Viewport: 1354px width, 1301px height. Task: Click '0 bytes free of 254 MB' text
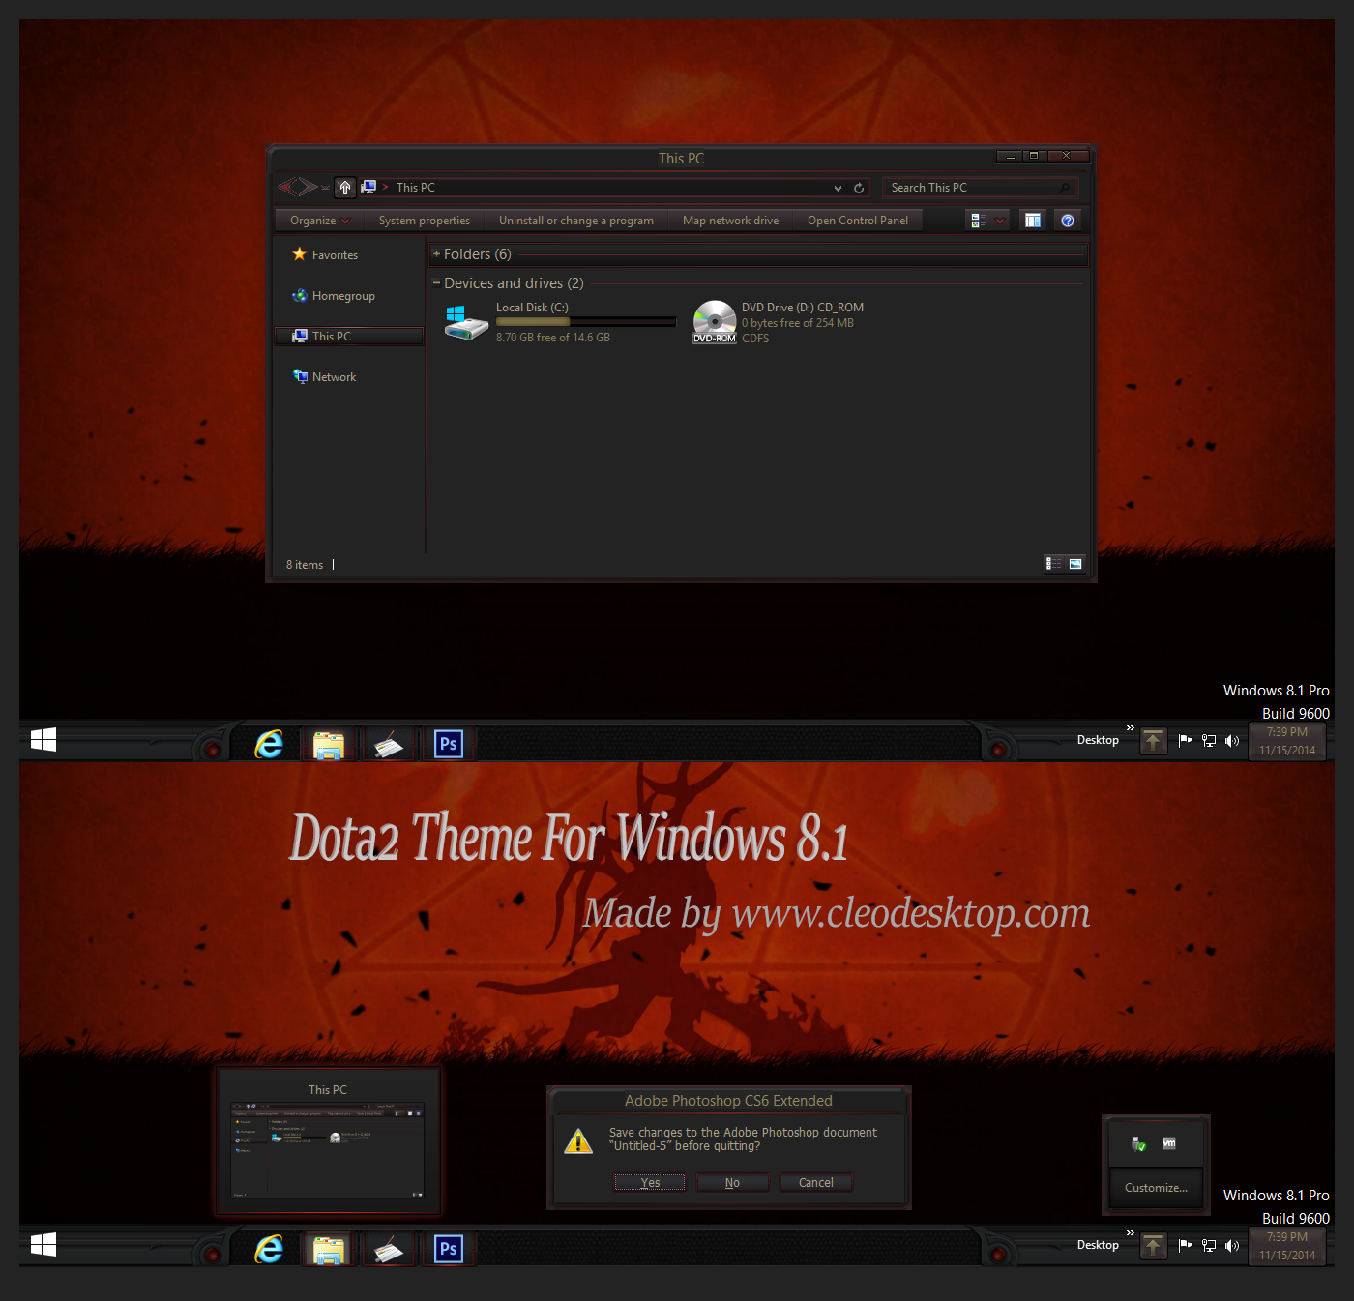(x=798, y=323)
